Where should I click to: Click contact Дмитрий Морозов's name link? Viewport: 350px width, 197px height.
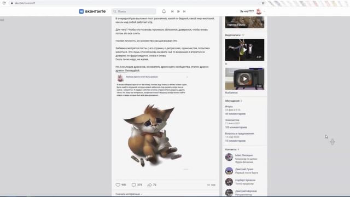pos(246,191)
